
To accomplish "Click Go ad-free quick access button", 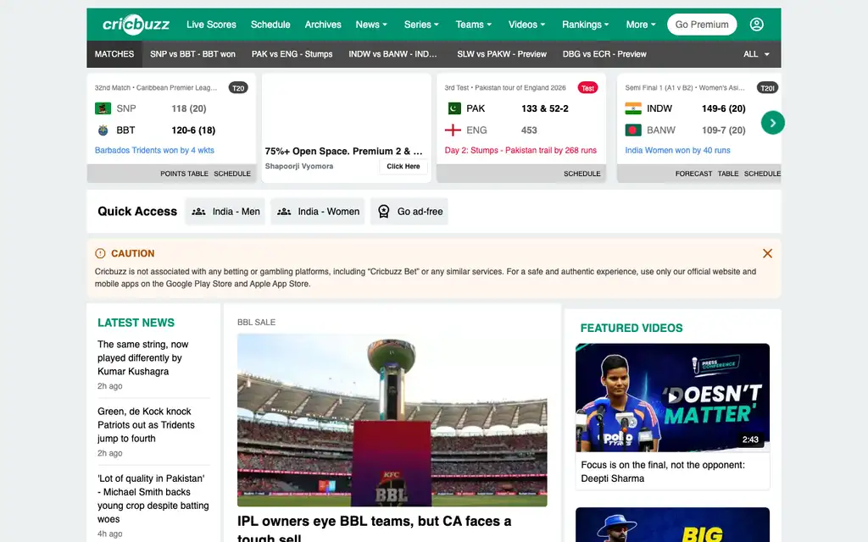I will coord(409,211).
